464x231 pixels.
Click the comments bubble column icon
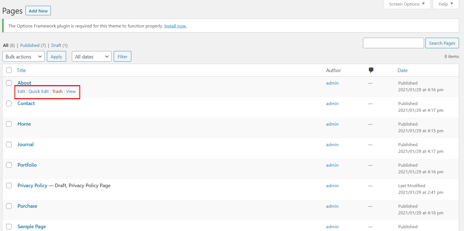(371, 70)
